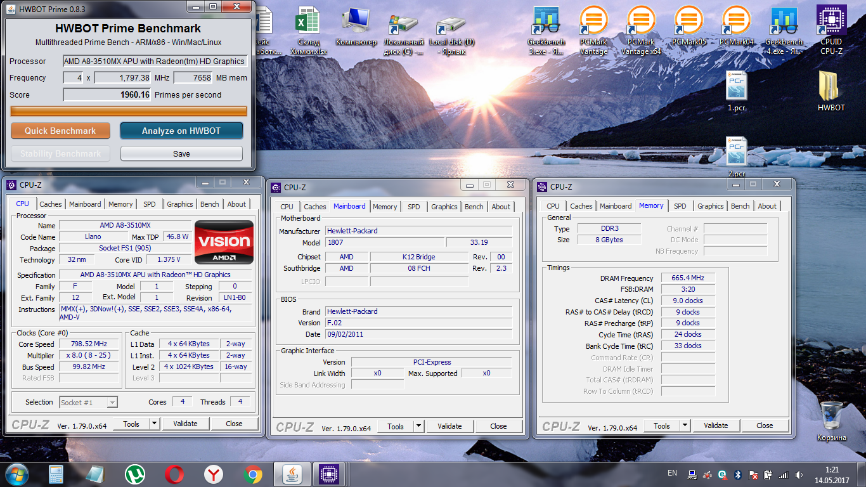Open the Компьютер desktop icon

(356, 27)
